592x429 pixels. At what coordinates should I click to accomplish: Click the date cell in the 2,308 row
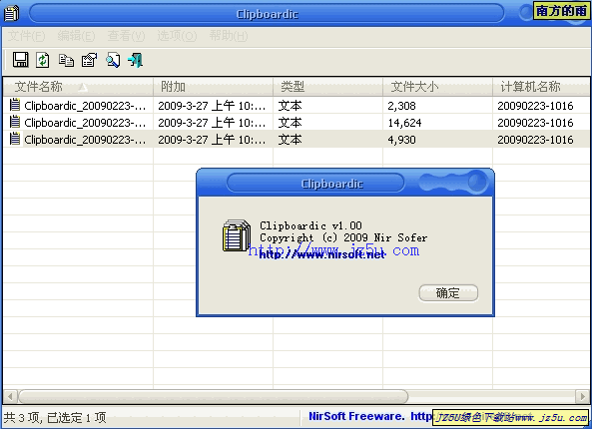(x=212, y=106)
